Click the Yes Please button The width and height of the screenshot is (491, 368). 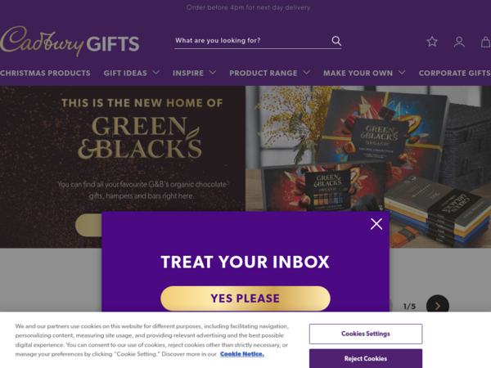(x=245, y=298)
